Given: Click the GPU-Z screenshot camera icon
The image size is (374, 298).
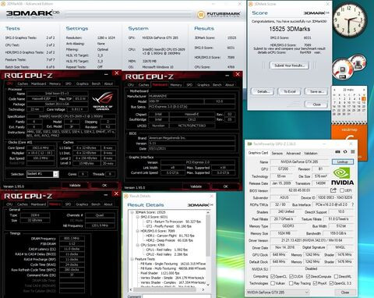Looking at the screenshot, I should tap(337, 151).
